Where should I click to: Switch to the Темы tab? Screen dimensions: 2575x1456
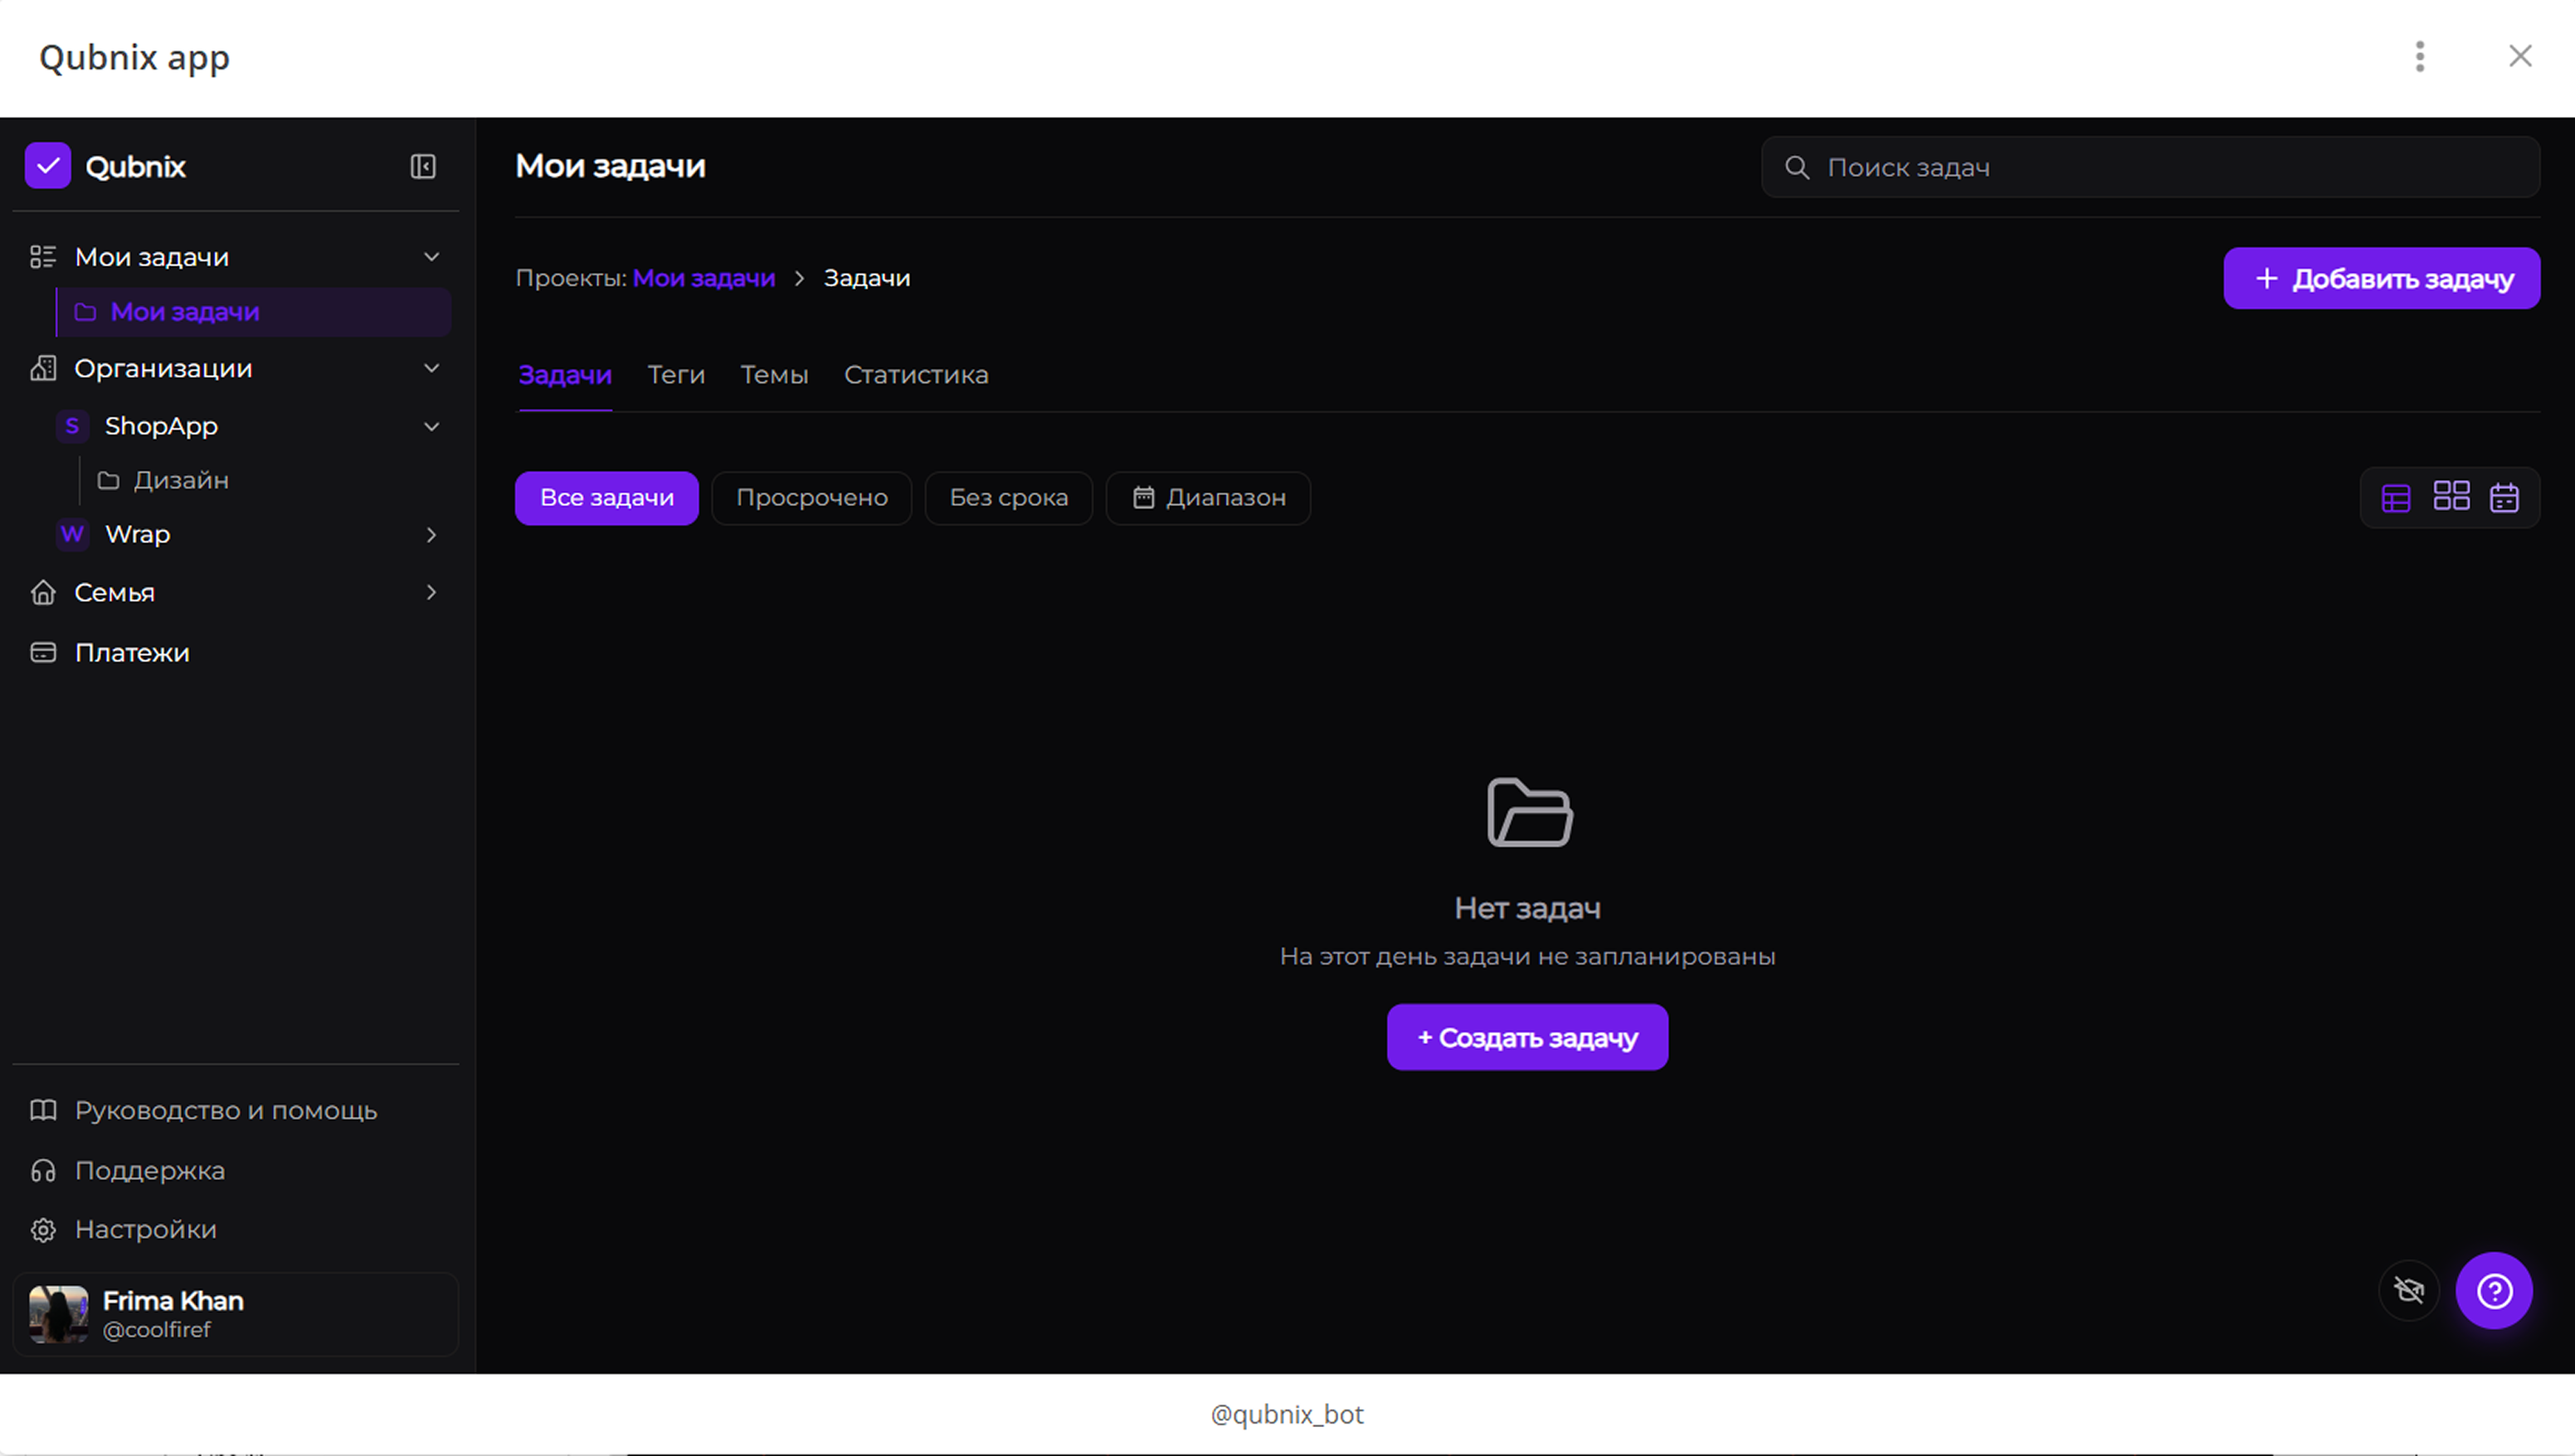(x=774, y=375)
